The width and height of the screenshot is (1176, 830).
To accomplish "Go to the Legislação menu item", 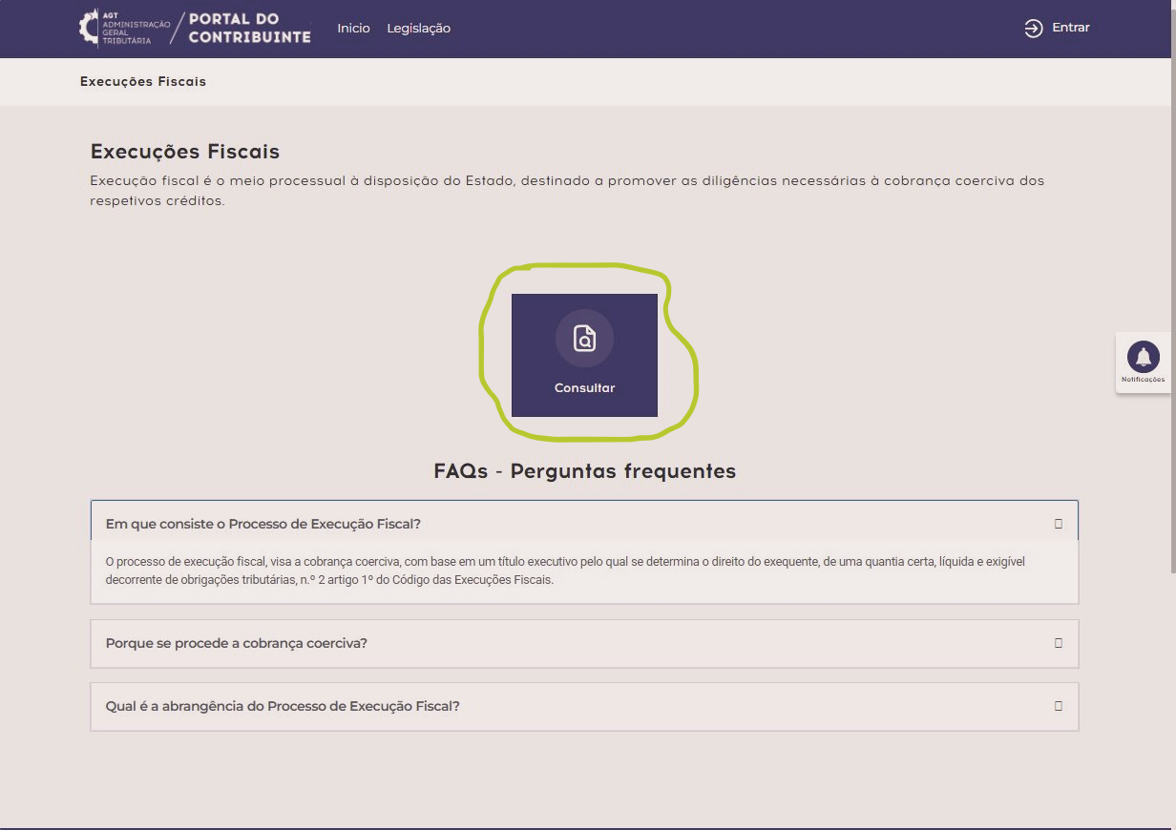I will pyautogui.click(x=418, y=29).
